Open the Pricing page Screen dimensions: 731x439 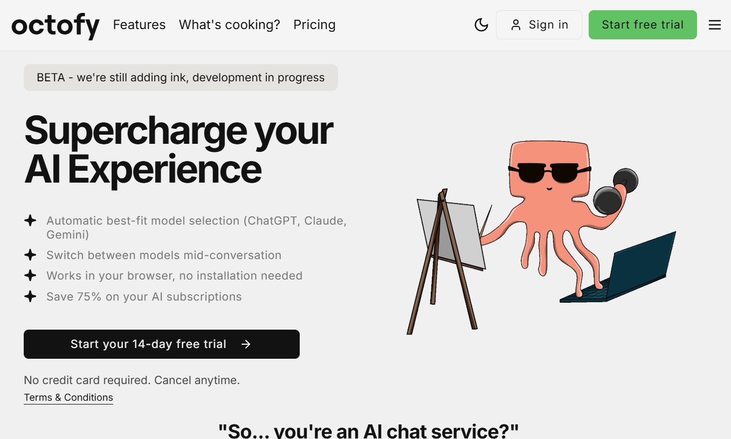(x=314, y=25)
